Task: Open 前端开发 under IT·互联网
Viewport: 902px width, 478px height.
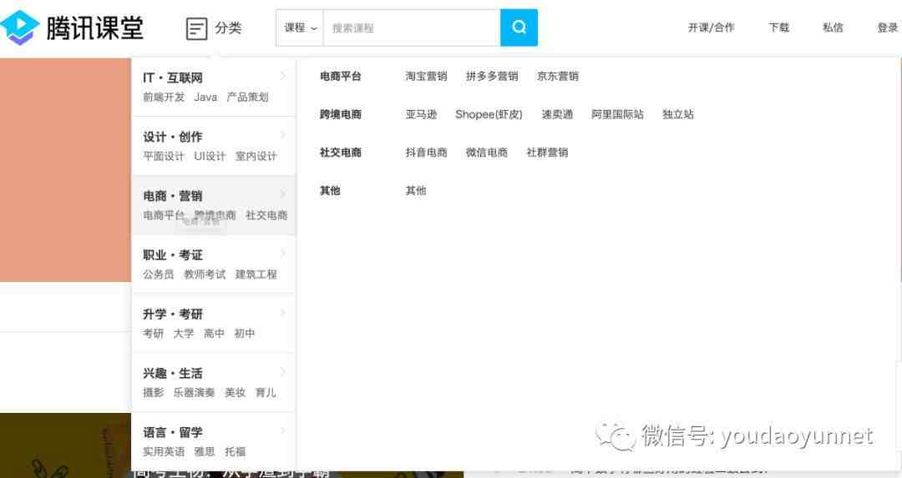Action: point(164,97)
